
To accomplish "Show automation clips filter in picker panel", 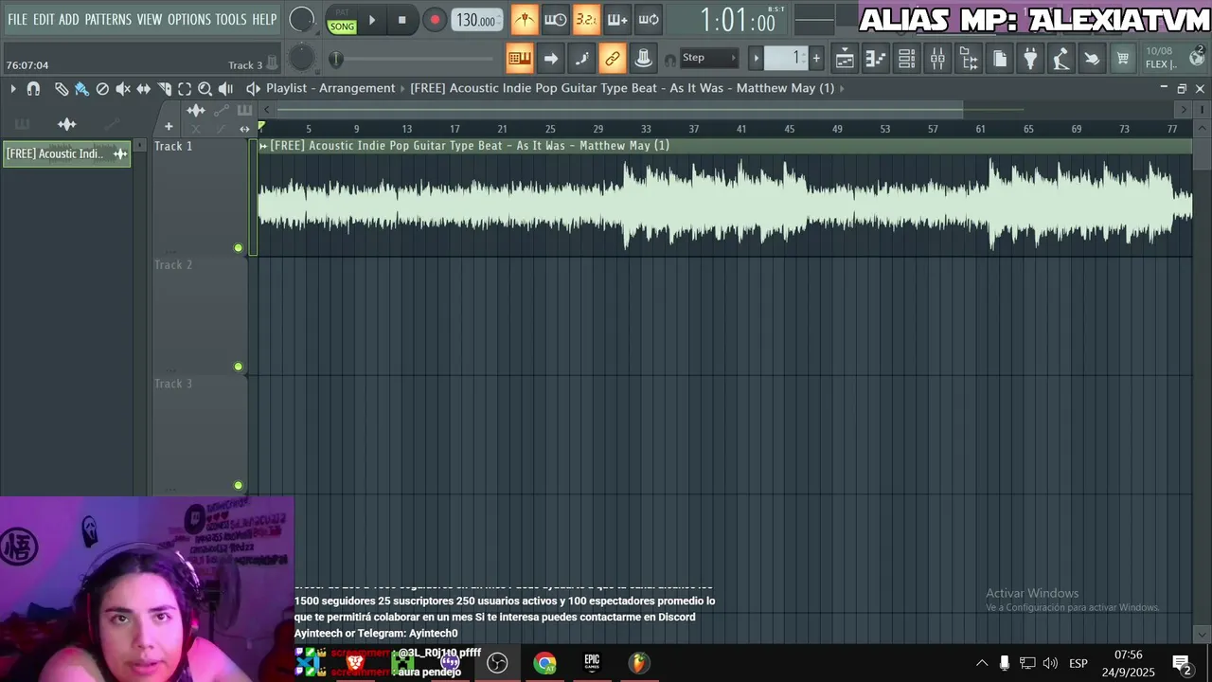I will click(x=112, y=124).
